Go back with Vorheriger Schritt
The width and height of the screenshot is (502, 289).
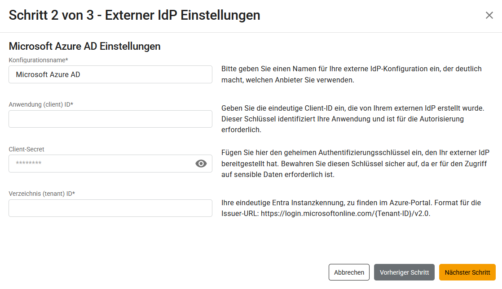click(404, 272)
